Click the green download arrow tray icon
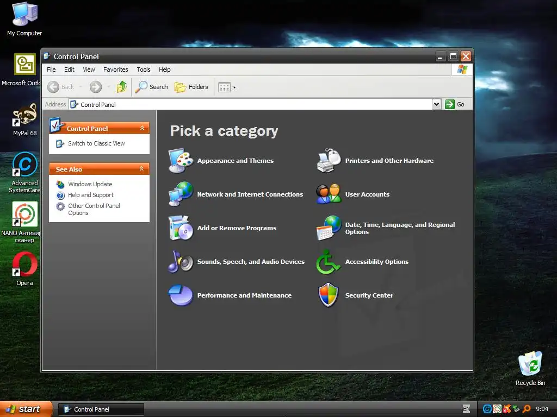This screenshot has width=557, height=417. (517, 409)
